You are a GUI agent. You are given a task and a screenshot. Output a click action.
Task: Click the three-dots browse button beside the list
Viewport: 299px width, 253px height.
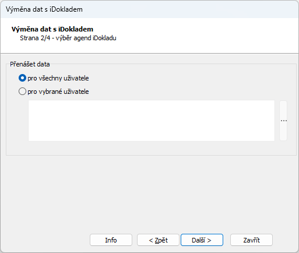click(x=283, y=121)
